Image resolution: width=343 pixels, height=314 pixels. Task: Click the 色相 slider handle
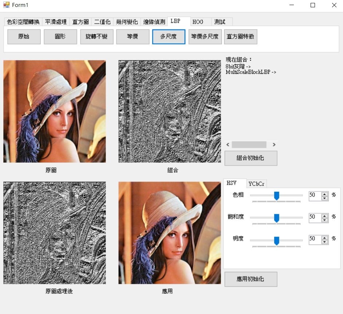pos(276,196)
